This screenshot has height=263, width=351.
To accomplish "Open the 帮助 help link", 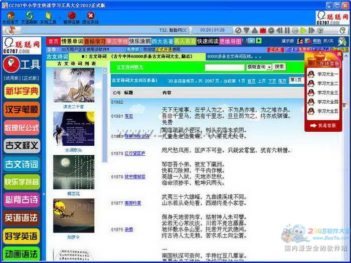I will click(317, 41).
